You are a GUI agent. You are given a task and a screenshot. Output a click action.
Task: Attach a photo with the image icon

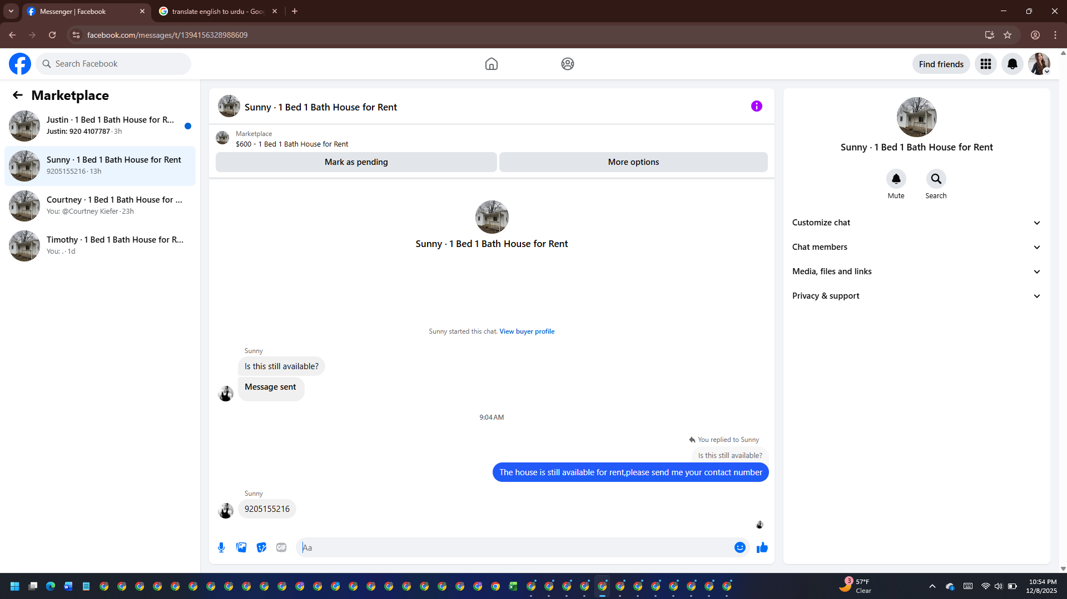(241, 547)
